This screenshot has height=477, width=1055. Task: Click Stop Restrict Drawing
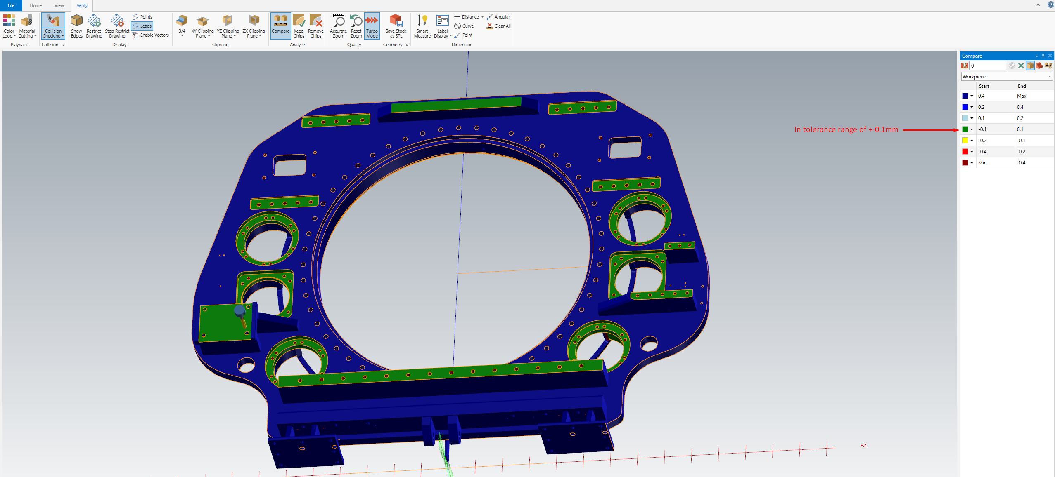117,26
